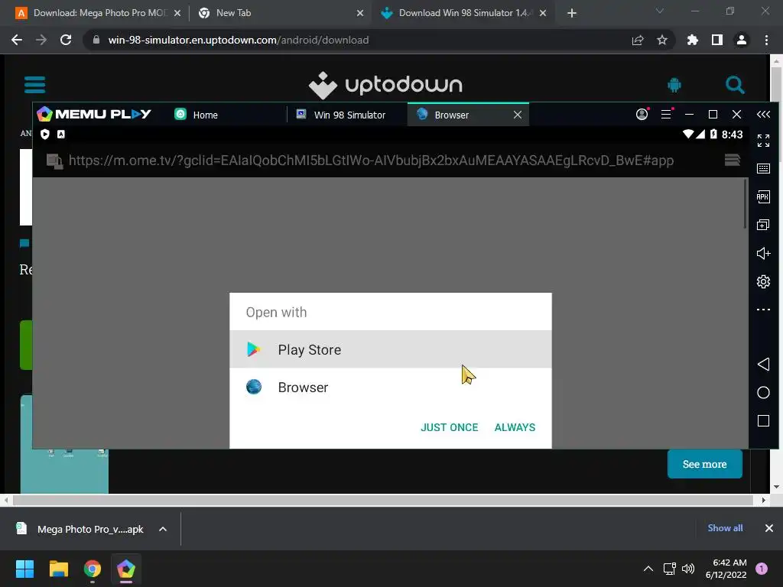The width and height of the screenshot is (783, 587).
Task: Increase volume in MEmu sidebar
Action: click(763, 254)
